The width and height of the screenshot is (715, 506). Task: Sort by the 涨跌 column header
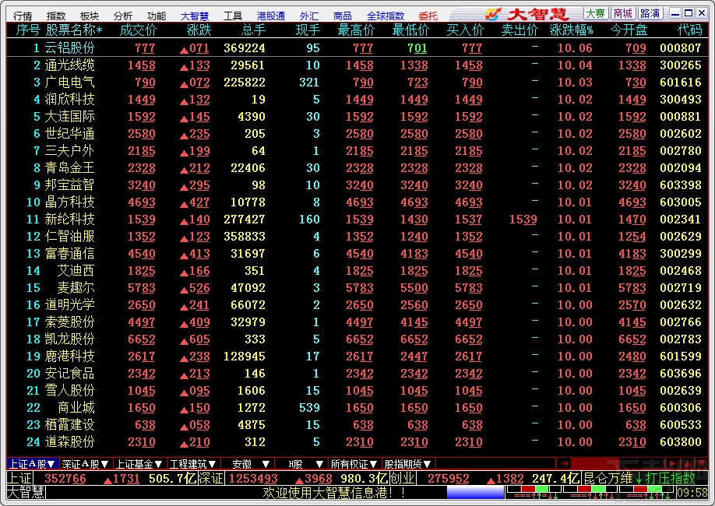click(199, 30)
